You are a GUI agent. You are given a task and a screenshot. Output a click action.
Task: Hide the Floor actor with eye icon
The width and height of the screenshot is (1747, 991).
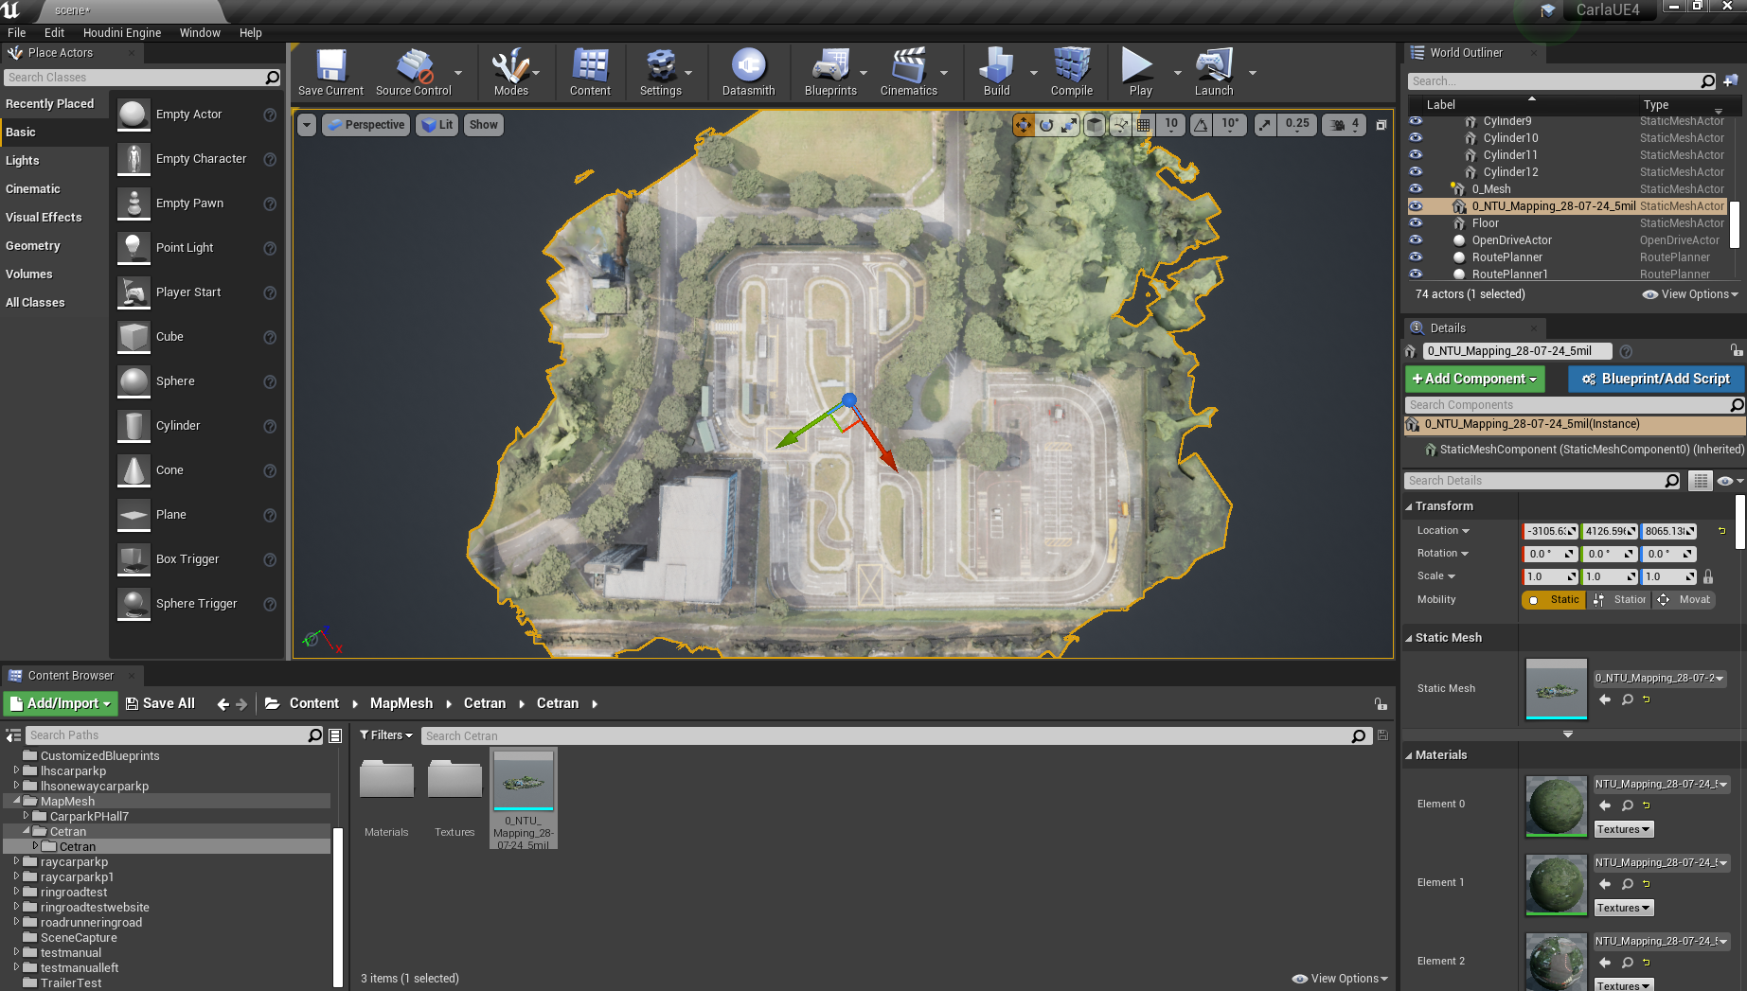tap(1416, 223)
